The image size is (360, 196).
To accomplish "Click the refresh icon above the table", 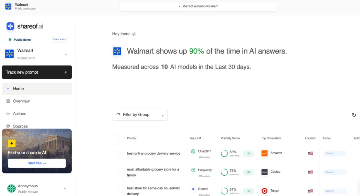I will (x=354, y=115).
